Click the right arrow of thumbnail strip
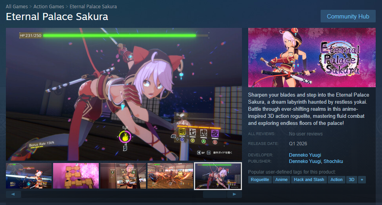 (234, 194)
